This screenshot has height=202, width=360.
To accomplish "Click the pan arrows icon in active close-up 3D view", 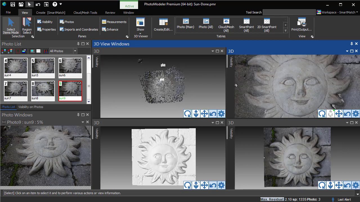I will click(x=339, y=114).
